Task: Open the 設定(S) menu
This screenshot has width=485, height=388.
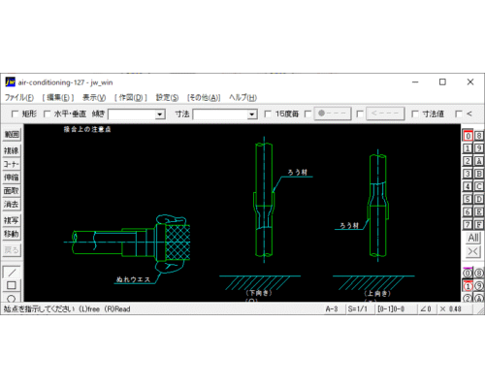Action: pyautogui.click(x=167, y=97)
